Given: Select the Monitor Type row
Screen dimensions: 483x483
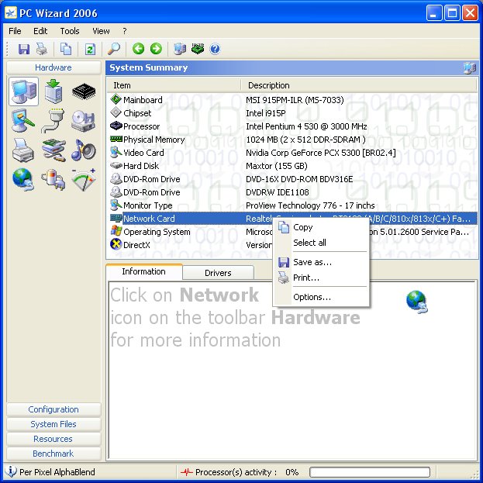Looking at the screenshot, I should (292, 205).
